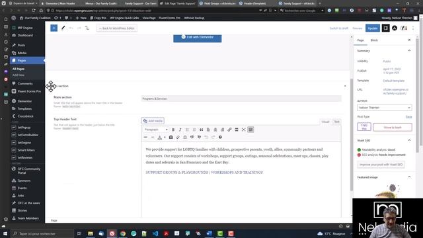Click the Update button
Viewport: 423px width, 238px height.
[373, 28]
